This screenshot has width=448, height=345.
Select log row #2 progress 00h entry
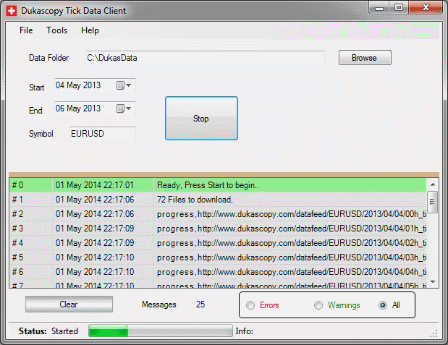point(218,214)
